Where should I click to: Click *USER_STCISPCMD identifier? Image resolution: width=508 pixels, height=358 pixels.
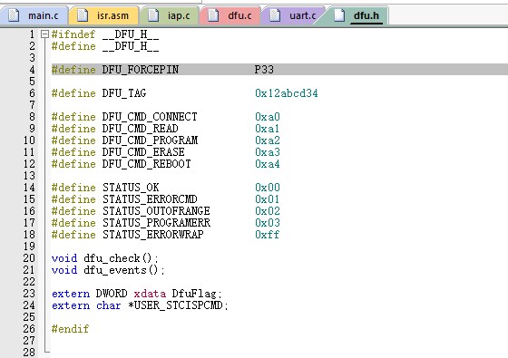(x=175, y=305)
